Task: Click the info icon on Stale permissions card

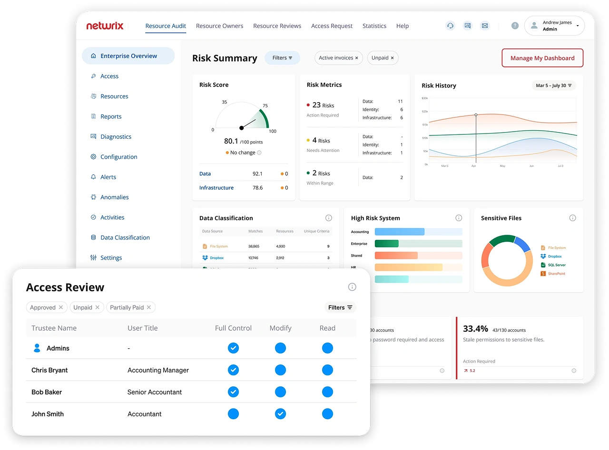Action: [574, 371]
